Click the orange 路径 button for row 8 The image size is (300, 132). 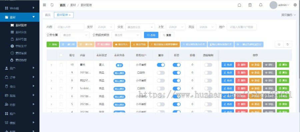(x=255, y=80)
